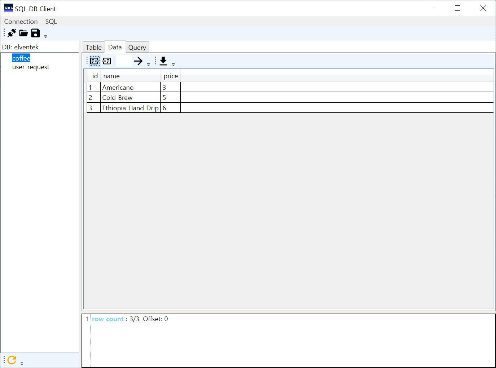This screenshot has height=368, width=496.
Task: Click the right arrow go icon
Action: click(138, 61)
